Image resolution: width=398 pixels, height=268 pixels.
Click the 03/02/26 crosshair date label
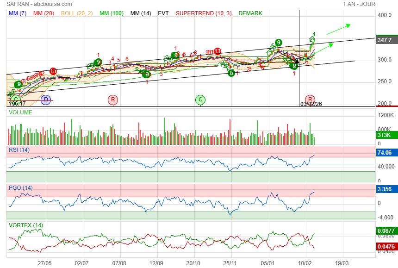[311, 104]
